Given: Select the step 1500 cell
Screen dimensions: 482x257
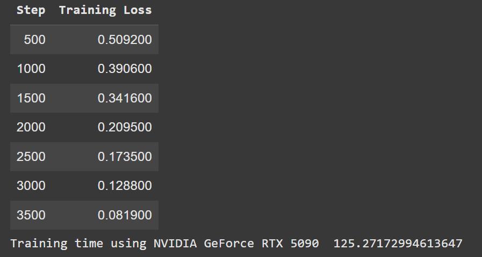Looking at the screenshot, I should point(31,98).
